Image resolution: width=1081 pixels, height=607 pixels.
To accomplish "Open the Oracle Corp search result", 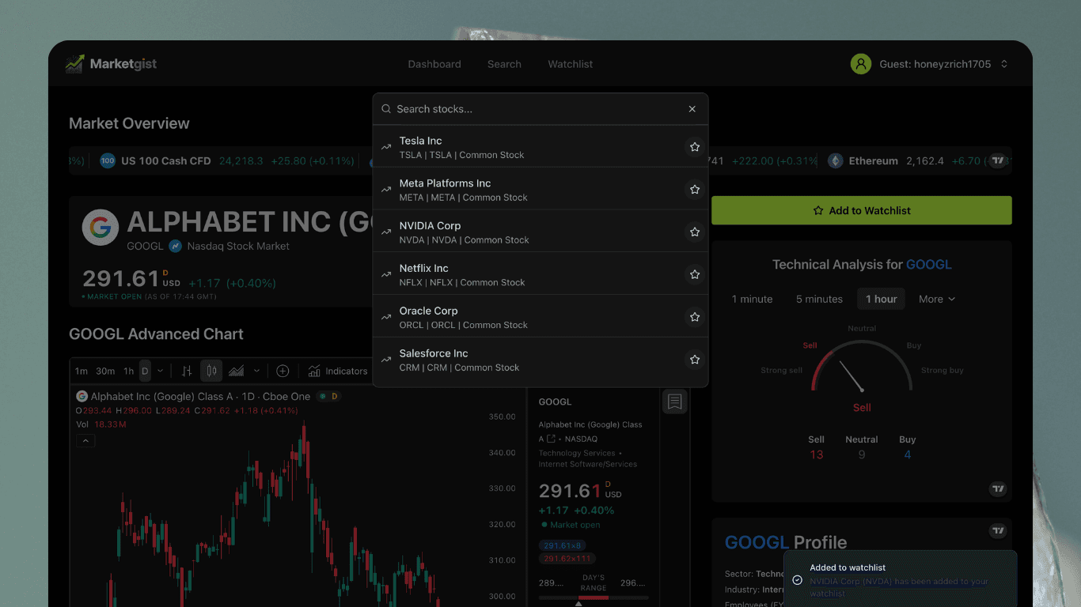I will pos(522,317).
